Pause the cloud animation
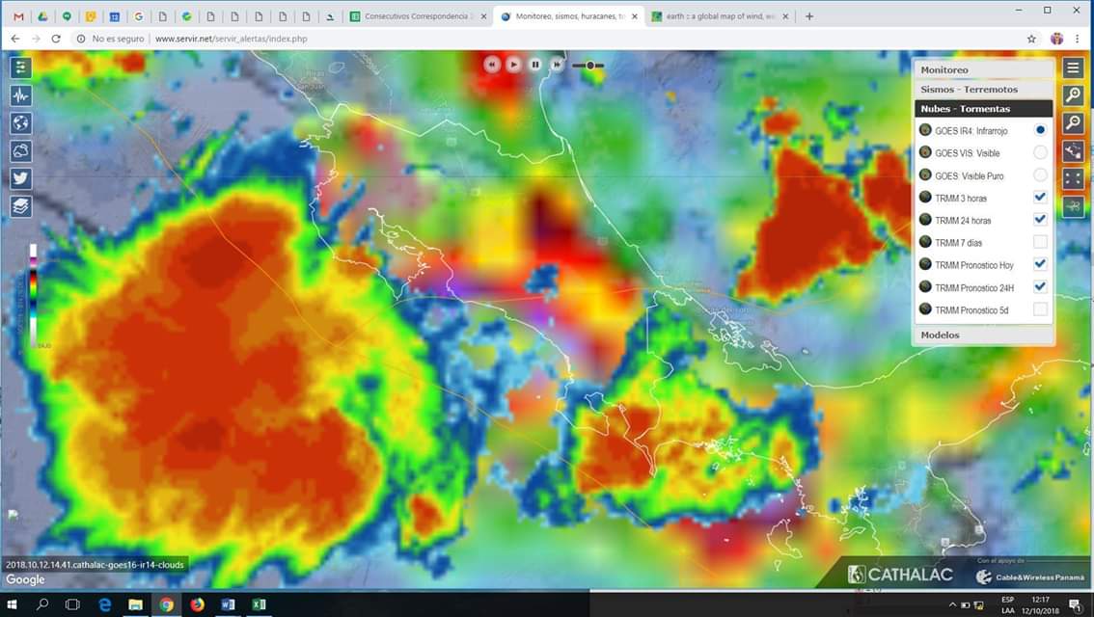The width and height of the screenshot is (1094, 617). tap(535, 65)
